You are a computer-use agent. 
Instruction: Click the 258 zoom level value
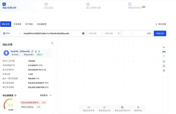point(164,52)
